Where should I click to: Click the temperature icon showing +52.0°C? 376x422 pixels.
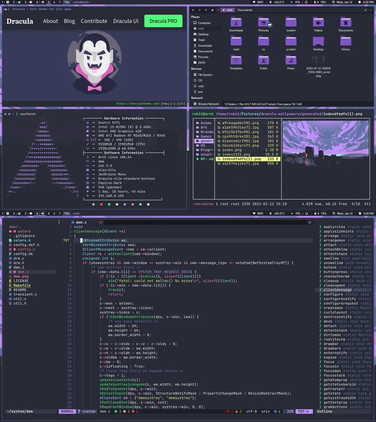271,2
